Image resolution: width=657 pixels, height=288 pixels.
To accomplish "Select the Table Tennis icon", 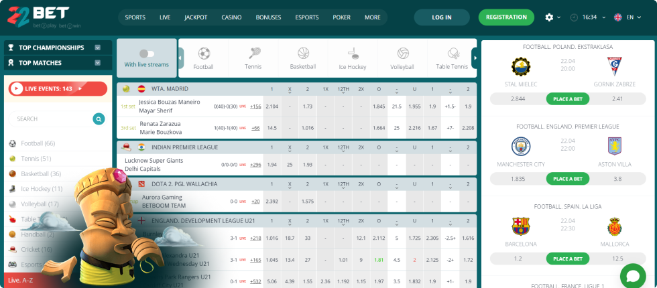I will 453,53.
